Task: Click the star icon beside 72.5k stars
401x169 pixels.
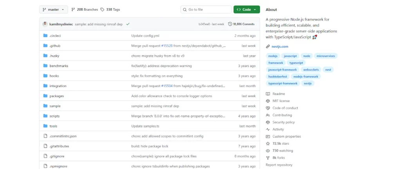Action: 268,144
